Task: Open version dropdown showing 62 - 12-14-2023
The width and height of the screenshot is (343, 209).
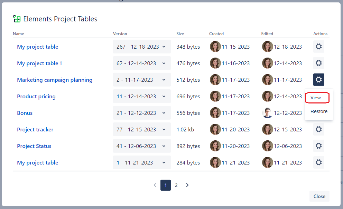Action: pos(141,63)
